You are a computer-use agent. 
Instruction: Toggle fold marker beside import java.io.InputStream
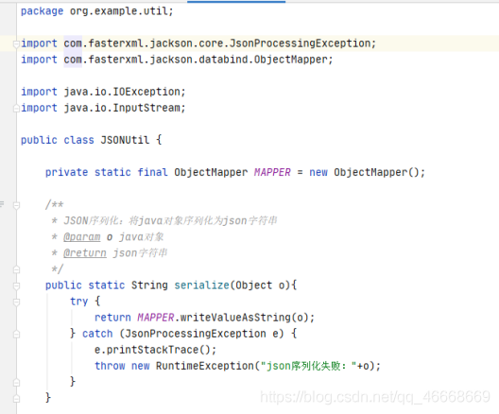tap(16, 109)
